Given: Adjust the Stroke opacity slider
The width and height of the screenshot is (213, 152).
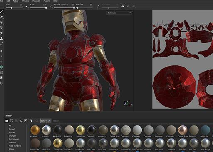Looking at the screenshot, I should pyautogui.click(x=64, y=8).
